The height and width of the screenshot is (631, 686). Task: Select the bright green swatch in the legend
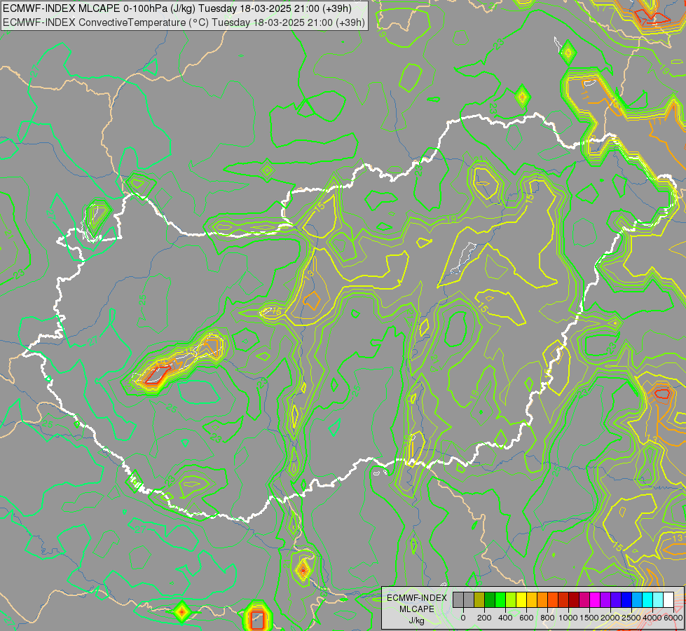(x=500, y=600)
